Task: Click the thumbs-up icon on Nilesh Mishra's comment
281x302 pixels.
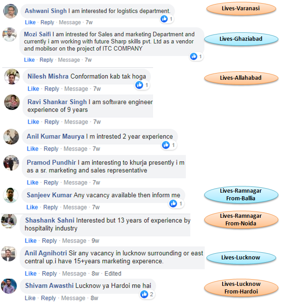Action: tap(139, 85)
